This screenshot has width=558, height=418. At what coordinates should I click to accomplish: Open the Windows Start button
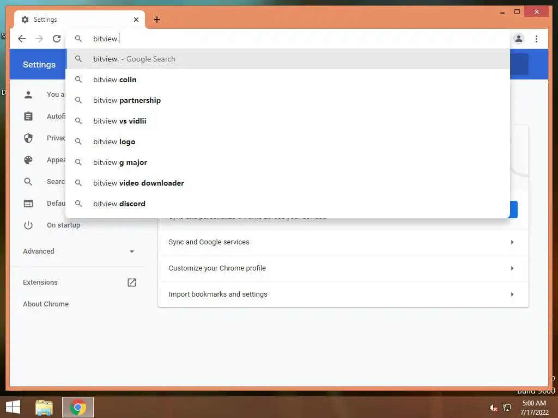point(13,407)
